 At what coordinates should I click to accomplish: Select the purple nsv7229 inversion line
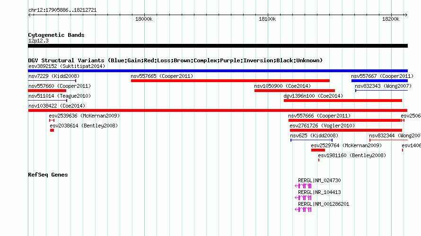point(52,81)
